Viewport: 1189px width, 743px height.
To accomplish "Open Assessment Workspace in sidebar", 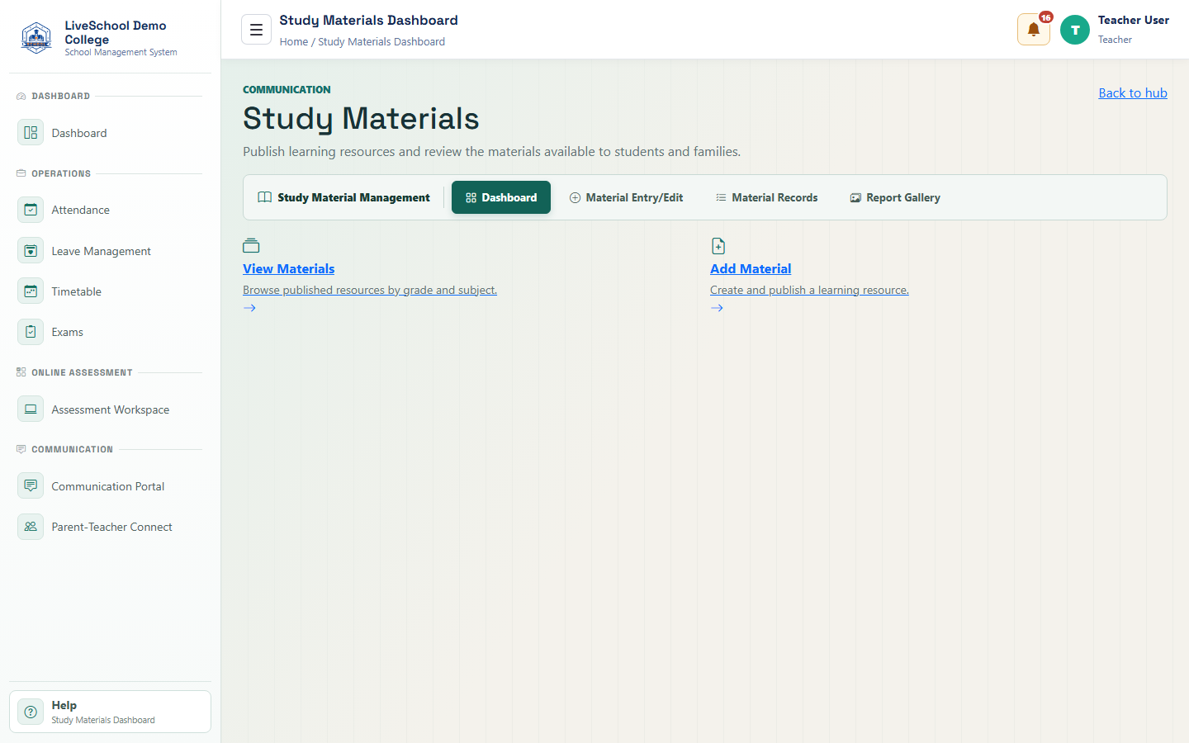I will (110, 409).
